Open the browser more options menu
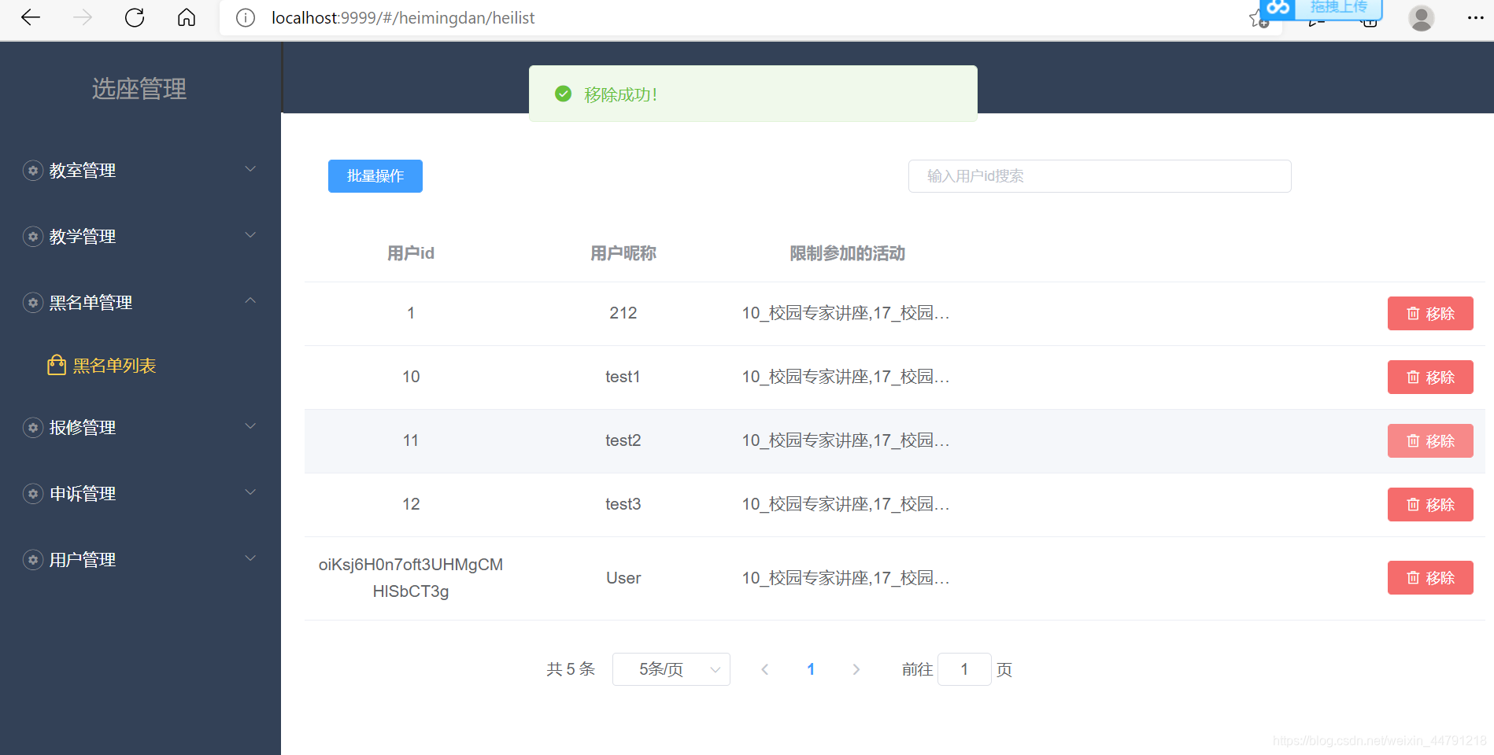1494x755 pixels. pos(1476,17)
